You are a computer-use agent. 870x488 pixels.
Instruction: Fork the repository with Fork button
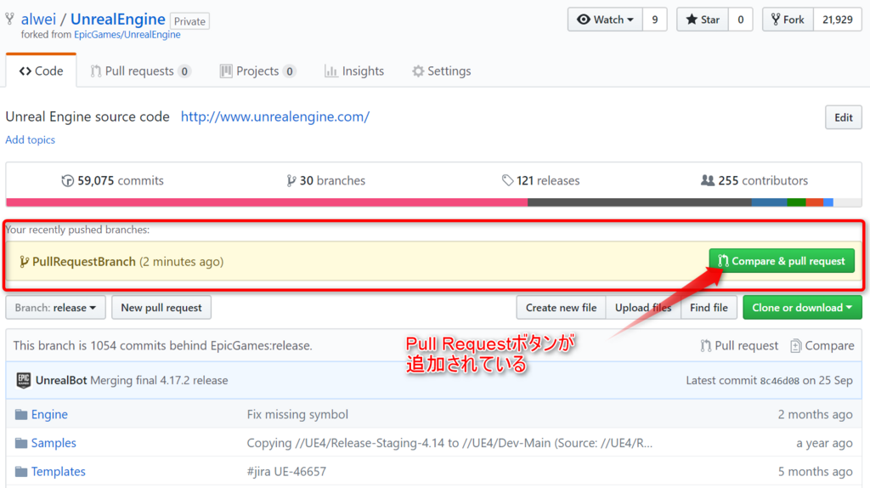(788, 20)
